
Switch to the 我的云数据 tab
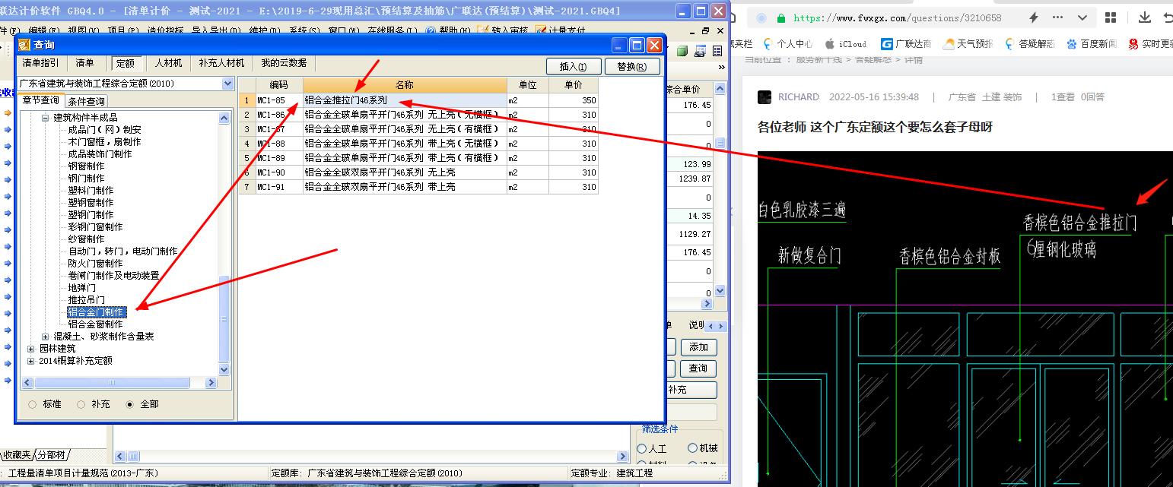point(284,63)
